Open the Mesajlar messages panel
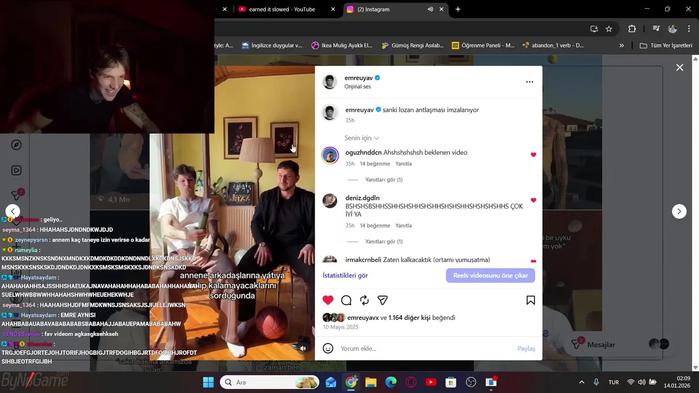 [x=601, y=344]
